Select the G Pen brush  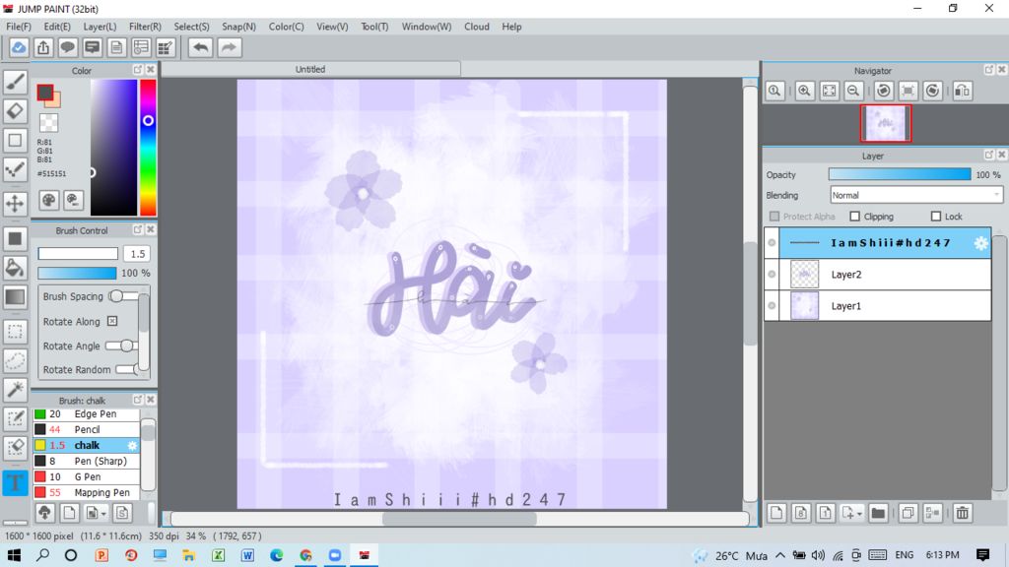pyautogui.click(x=87, y=477)
